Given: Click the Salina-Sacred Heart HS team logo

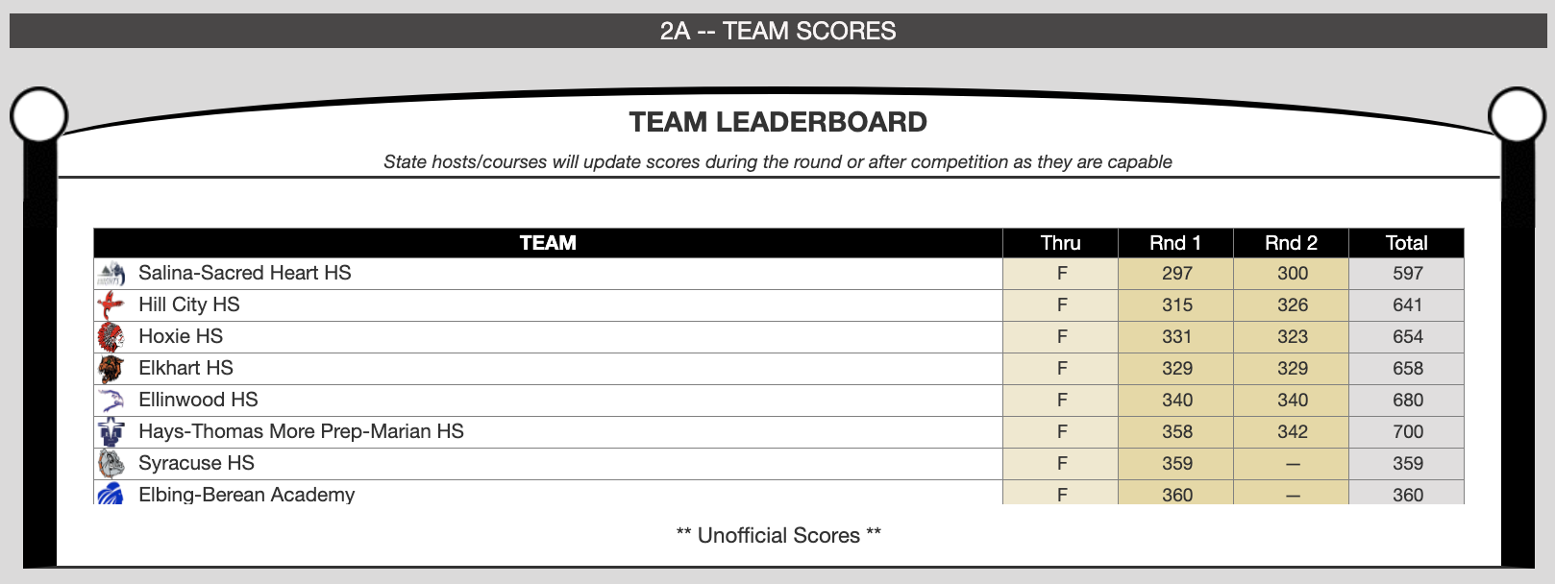Looking at the screenshot, I should click(x=111, y=274).
